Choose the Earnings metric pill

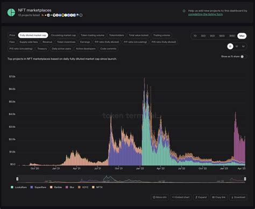(85, 42)
